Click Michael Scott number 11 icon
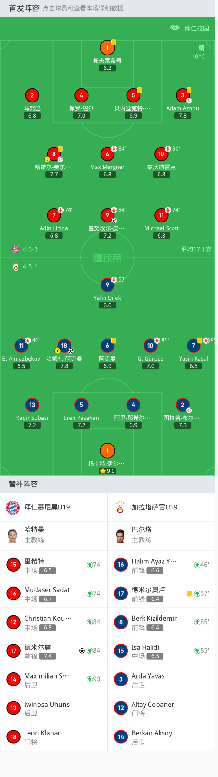 [x=161, y=215]
